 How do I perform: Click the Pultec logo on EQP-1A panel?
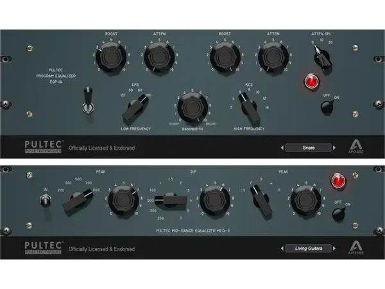(44, 146)
